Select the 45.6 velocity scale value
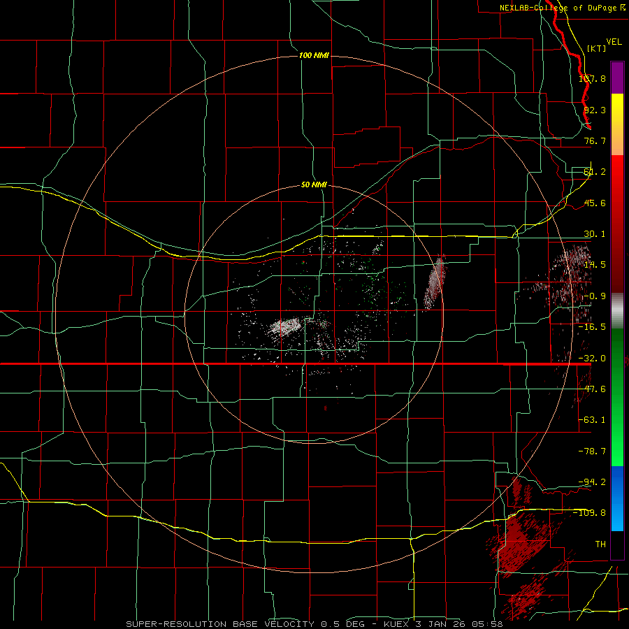629x629 pixels. [595, 203]
